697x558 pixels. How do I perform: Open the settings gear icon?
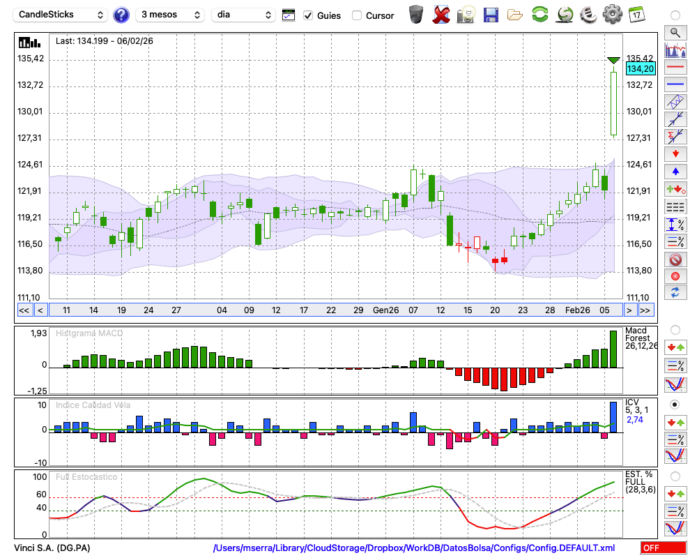point(612,15)
